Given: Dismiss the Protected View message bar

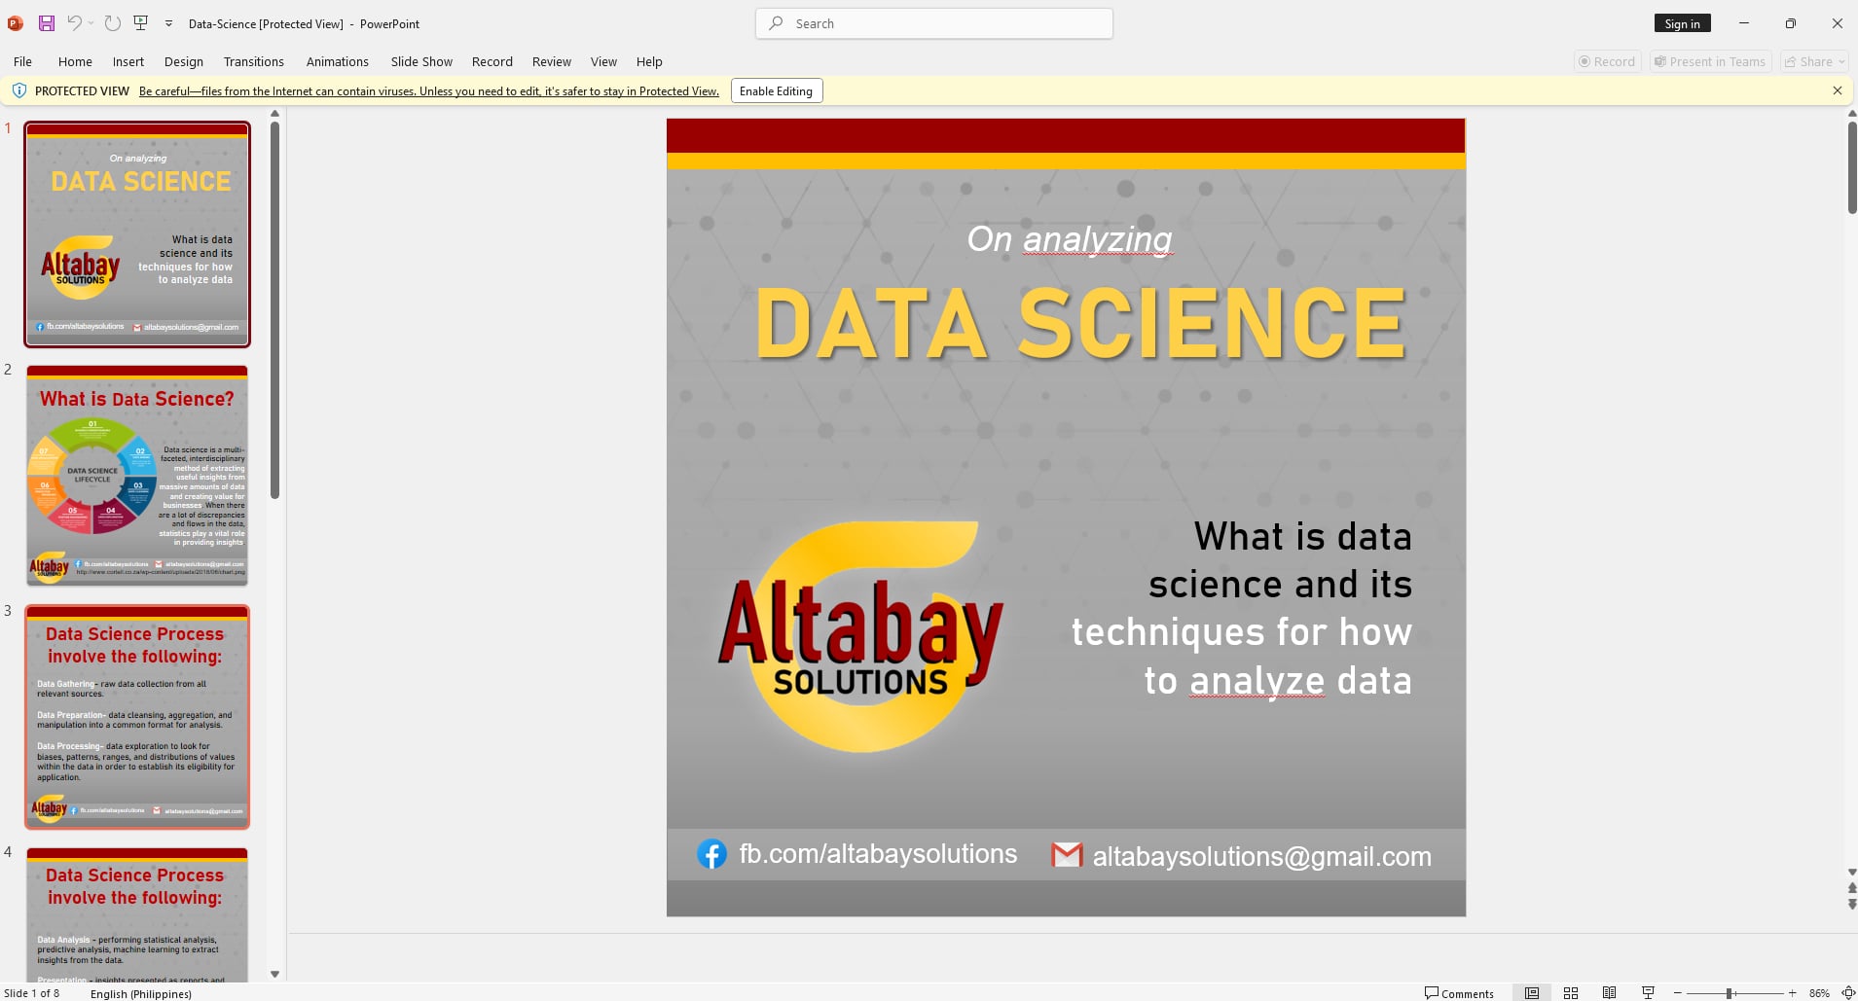Looking at the screenshot, I should (x=1838, y=90).
